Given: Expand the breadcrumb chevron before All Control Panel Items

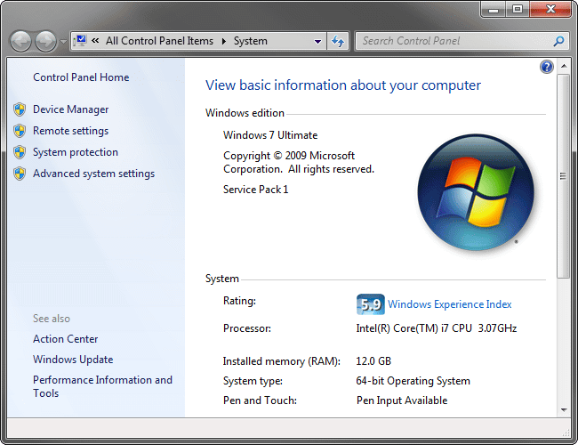Looking at the screenshot, I should click(95, 41).
